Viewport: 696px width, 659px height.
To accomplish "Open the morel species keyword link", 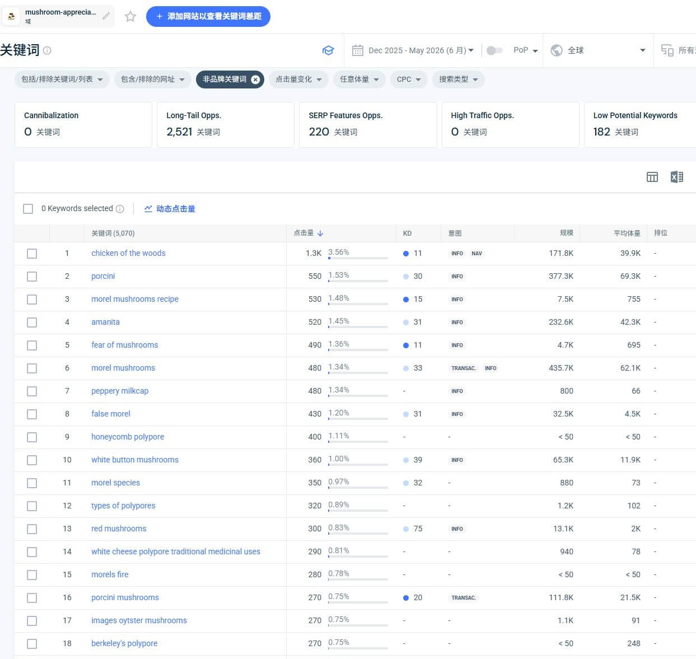I will (x=115, y=483).
